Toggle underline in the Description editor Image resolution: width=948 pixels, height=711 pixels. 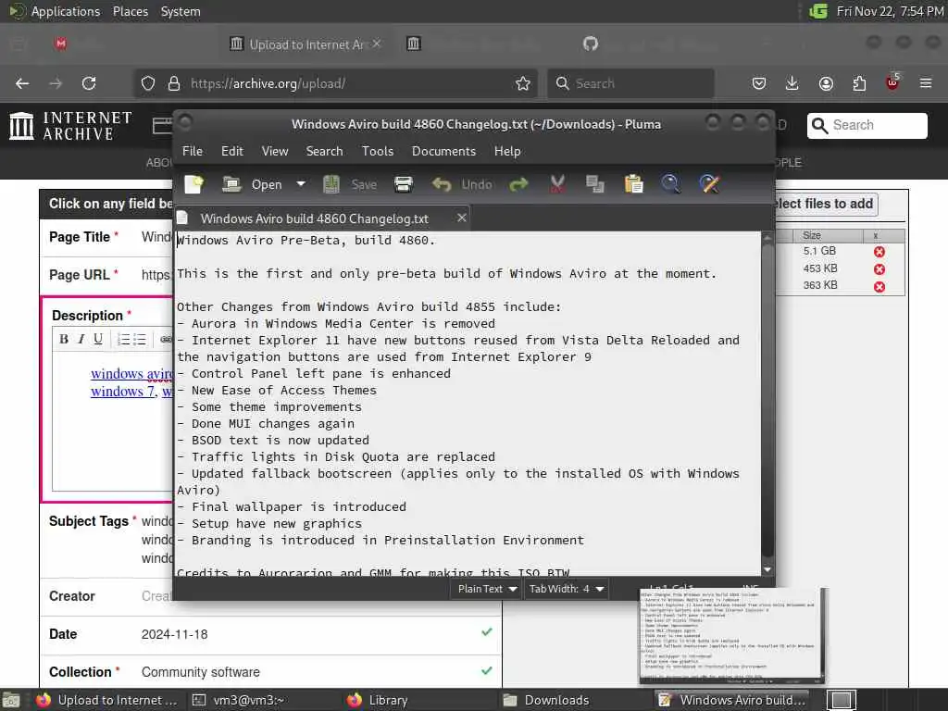click(x=98, y=339)
